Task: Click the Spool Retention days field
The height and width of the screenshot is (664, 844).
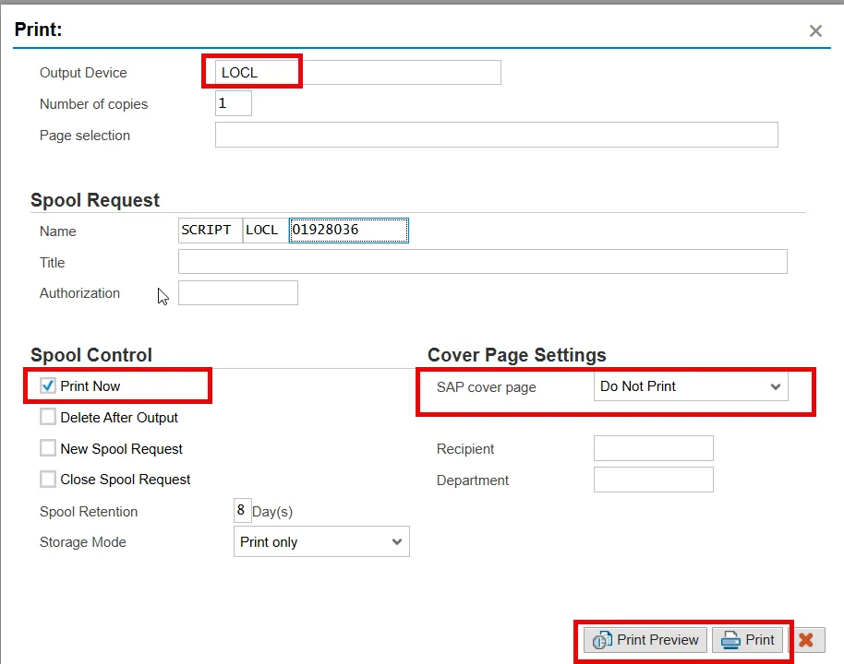Action: point(242,510)
